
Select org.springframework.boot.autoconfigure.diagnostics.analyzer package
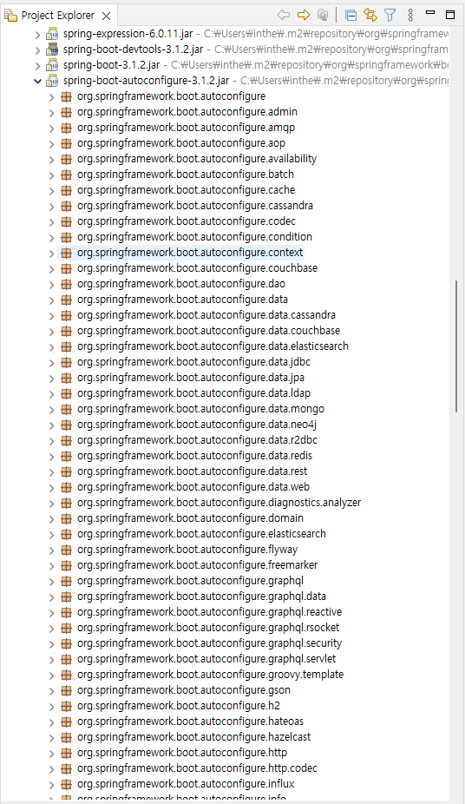click(219, 503)
